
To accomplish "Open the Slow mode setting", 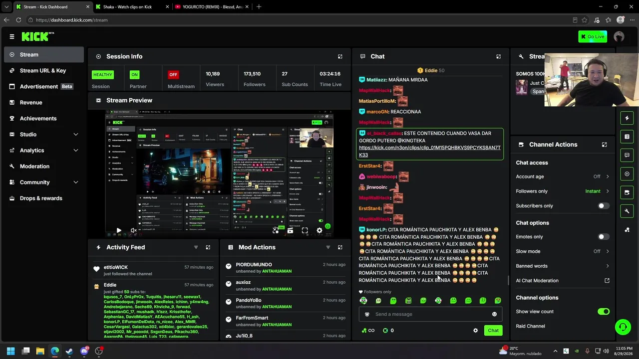I will click(x=563, y=251).
